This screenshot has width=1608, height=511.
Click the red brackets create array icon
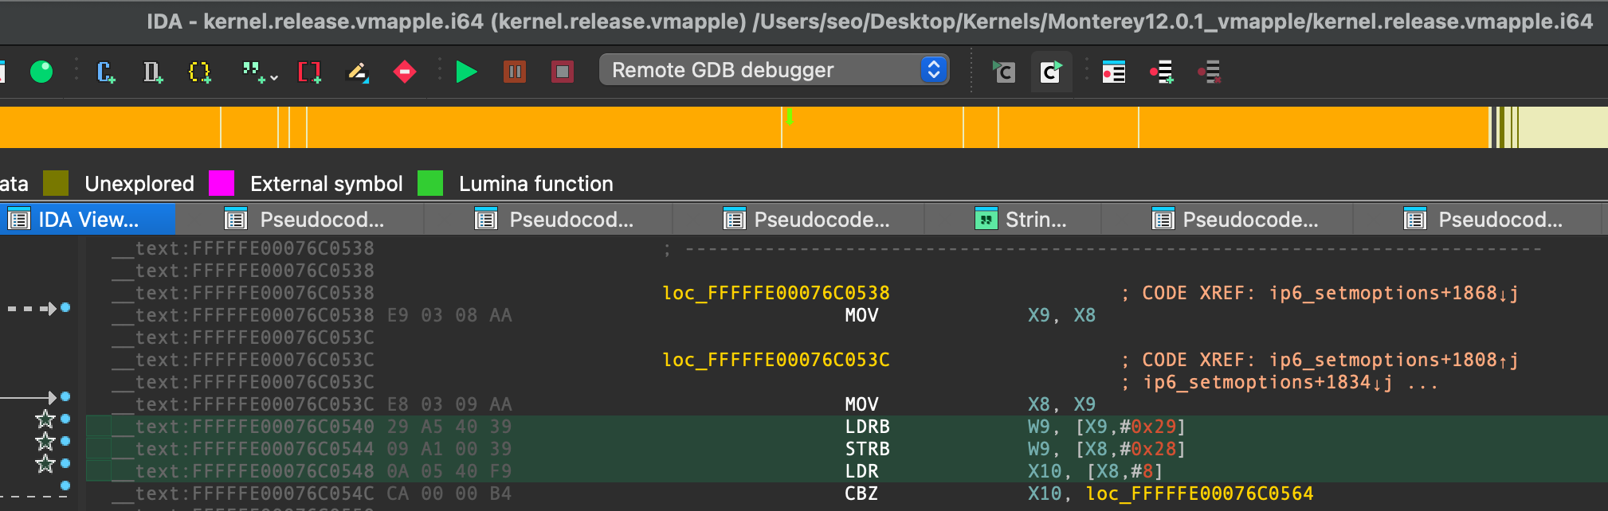309,72
